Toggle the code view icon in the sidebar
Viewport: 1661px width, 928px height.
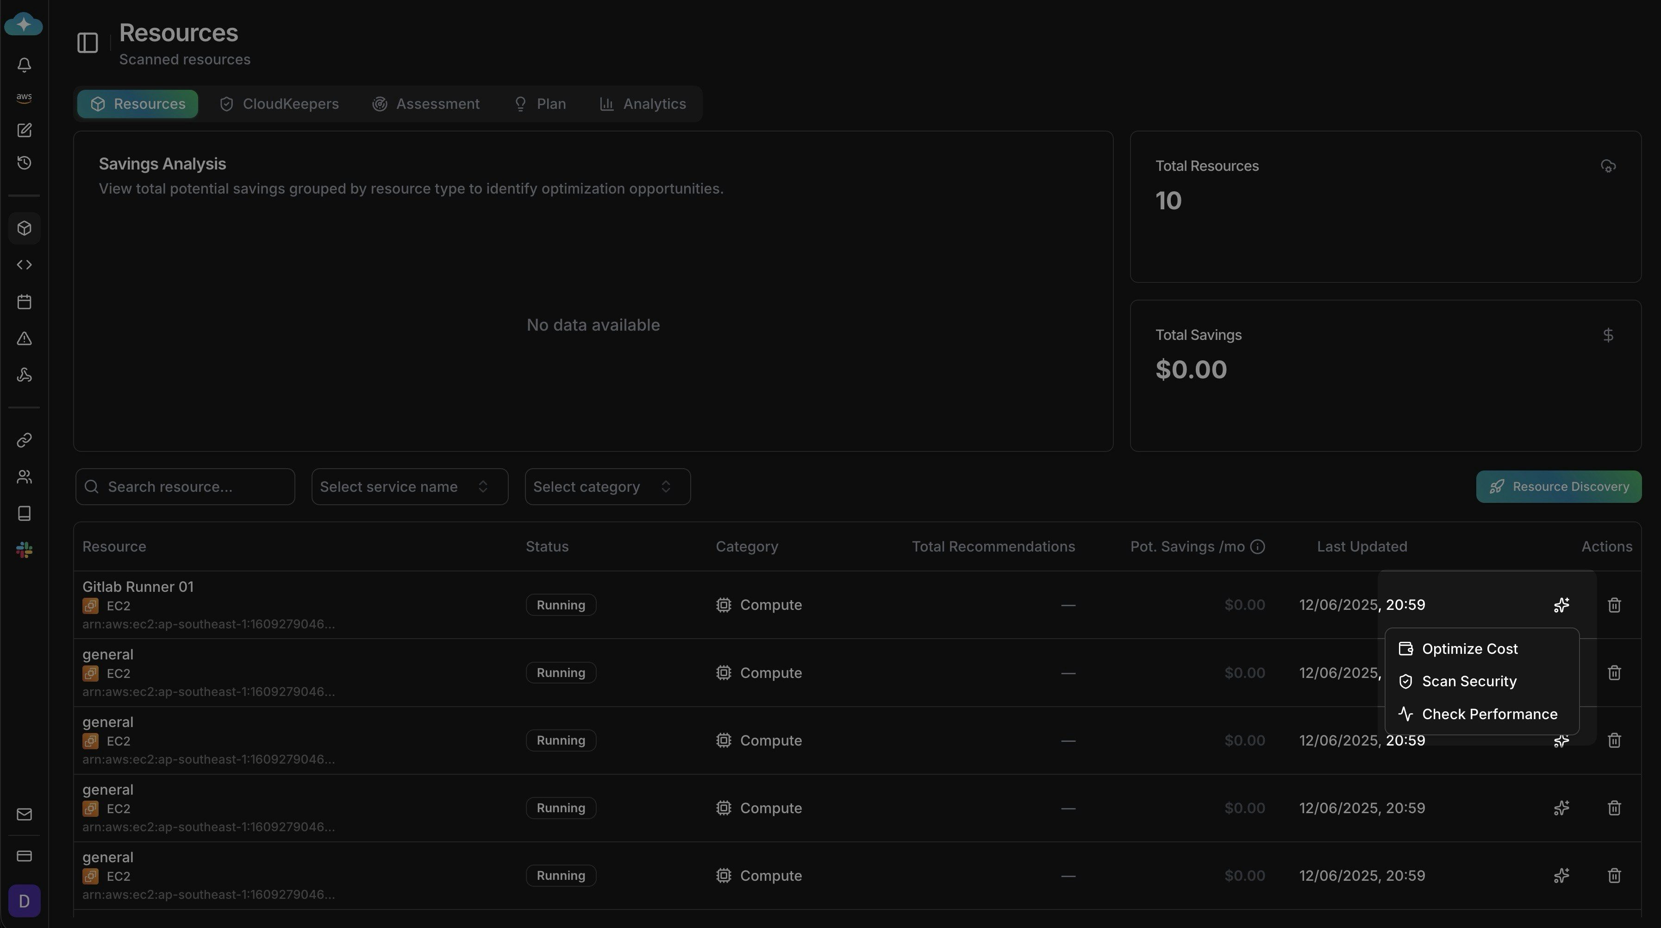click(x=24, y=264)
